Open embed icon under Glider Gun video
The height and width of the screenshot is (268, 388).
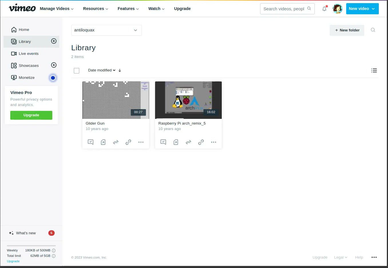[103, 142]
